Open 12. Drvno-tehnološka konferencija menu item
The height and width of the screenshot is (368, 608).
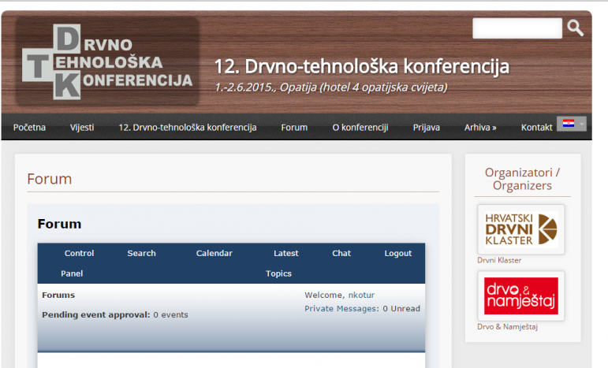point(187,128)
